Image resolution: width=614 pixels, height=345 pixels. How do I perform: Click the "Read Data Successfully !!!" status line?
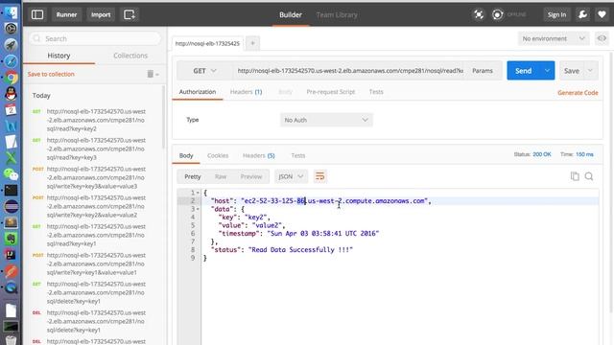[x=281, y=249]
